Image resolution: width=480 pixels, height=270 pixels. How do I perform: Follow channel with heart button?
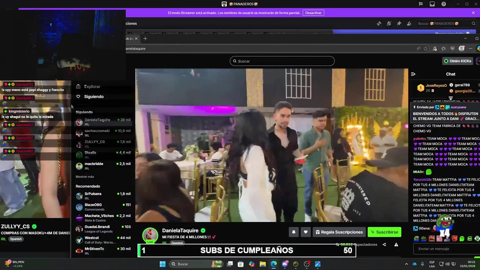click(306, 232)
